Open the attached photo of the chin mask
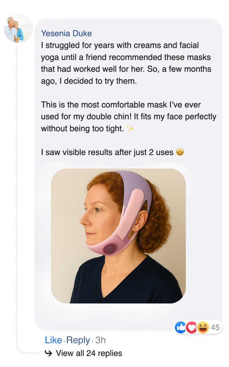 pos(118,236)
